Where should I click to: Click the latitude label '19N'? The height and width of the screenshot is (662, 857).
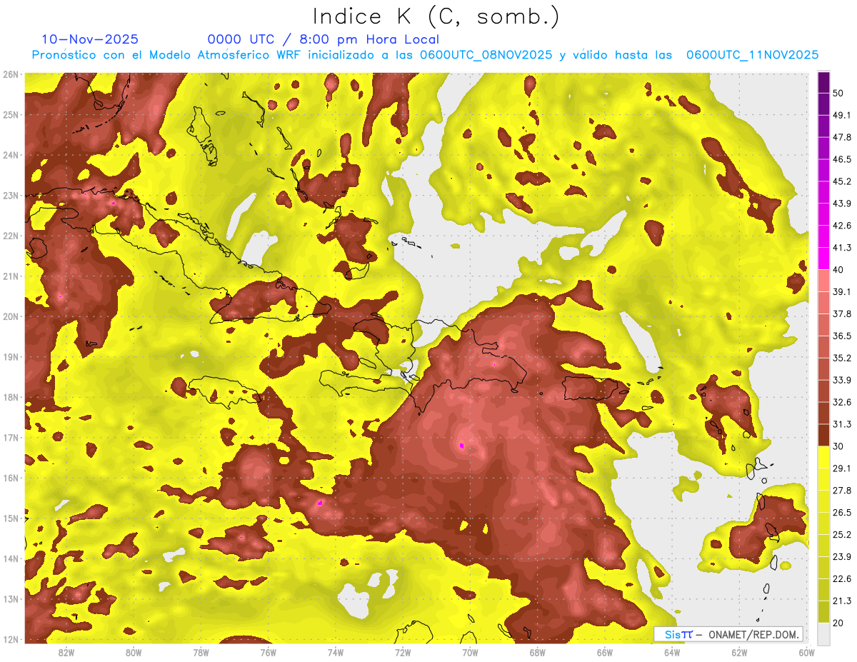(11, 357)
